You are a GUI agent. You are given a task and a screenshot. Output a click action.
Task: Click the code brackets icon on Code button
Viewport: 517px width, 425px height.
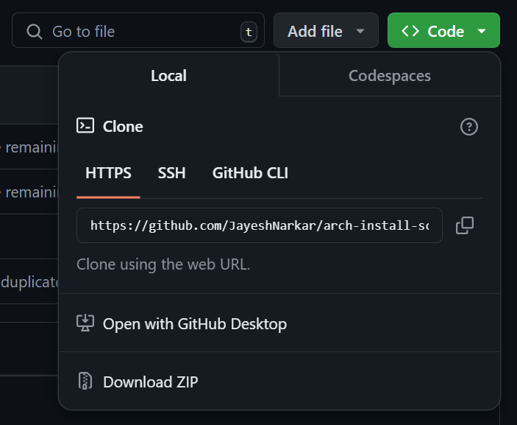point(410,31)
